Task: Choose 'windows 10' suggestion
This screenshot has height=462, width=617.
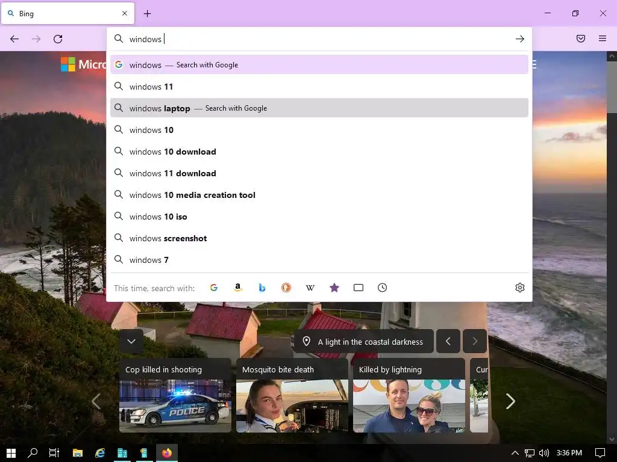Action: pyautogui.click(x=319, y=130)
